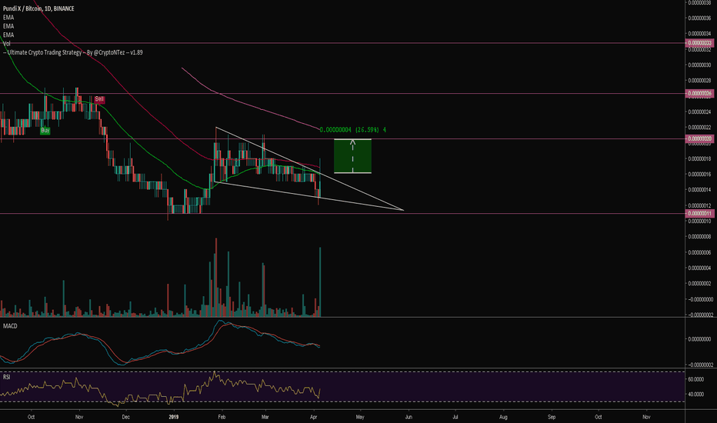Click the Sep label on time axis
This screenshot has height=423, width=717.
552,417
